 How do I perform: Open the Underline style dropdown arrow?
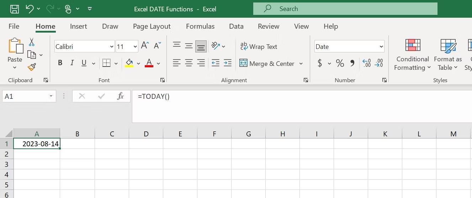point(94,64)
